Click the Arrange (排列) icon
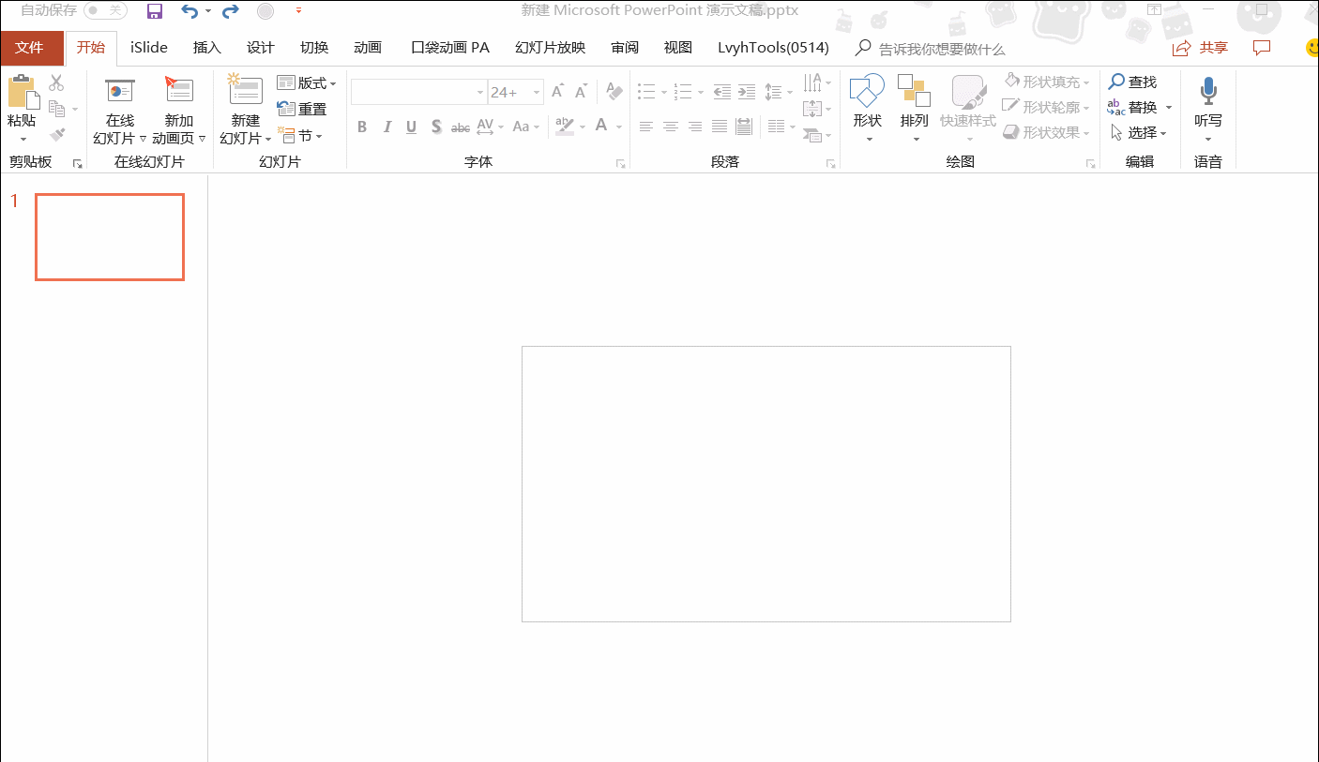The image size is (1319, 762). point(914,92)
